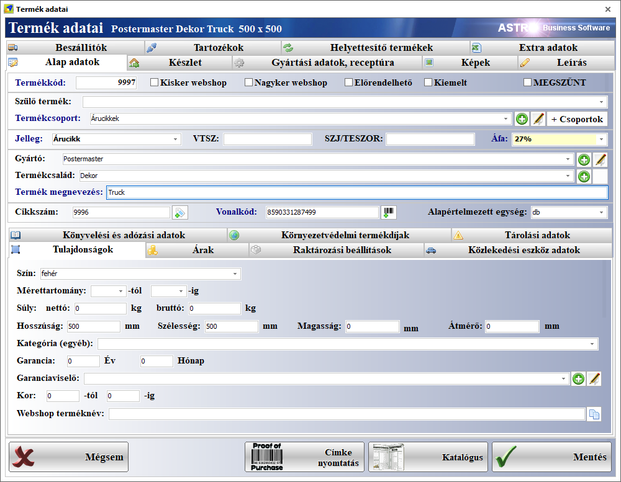Go to the Helyettesítő termékek tab
621x482 pixels.
pyautogui.click(x=376, y=48)
